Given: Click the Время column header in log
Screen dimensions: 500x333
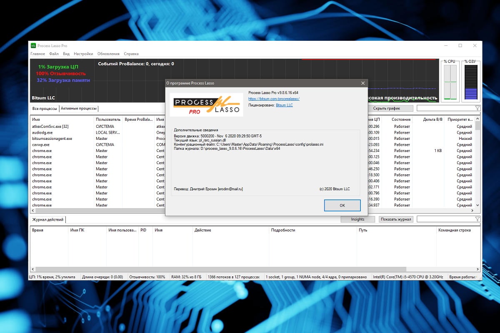Looking at the screenshot, I should (x=49, y=230).
